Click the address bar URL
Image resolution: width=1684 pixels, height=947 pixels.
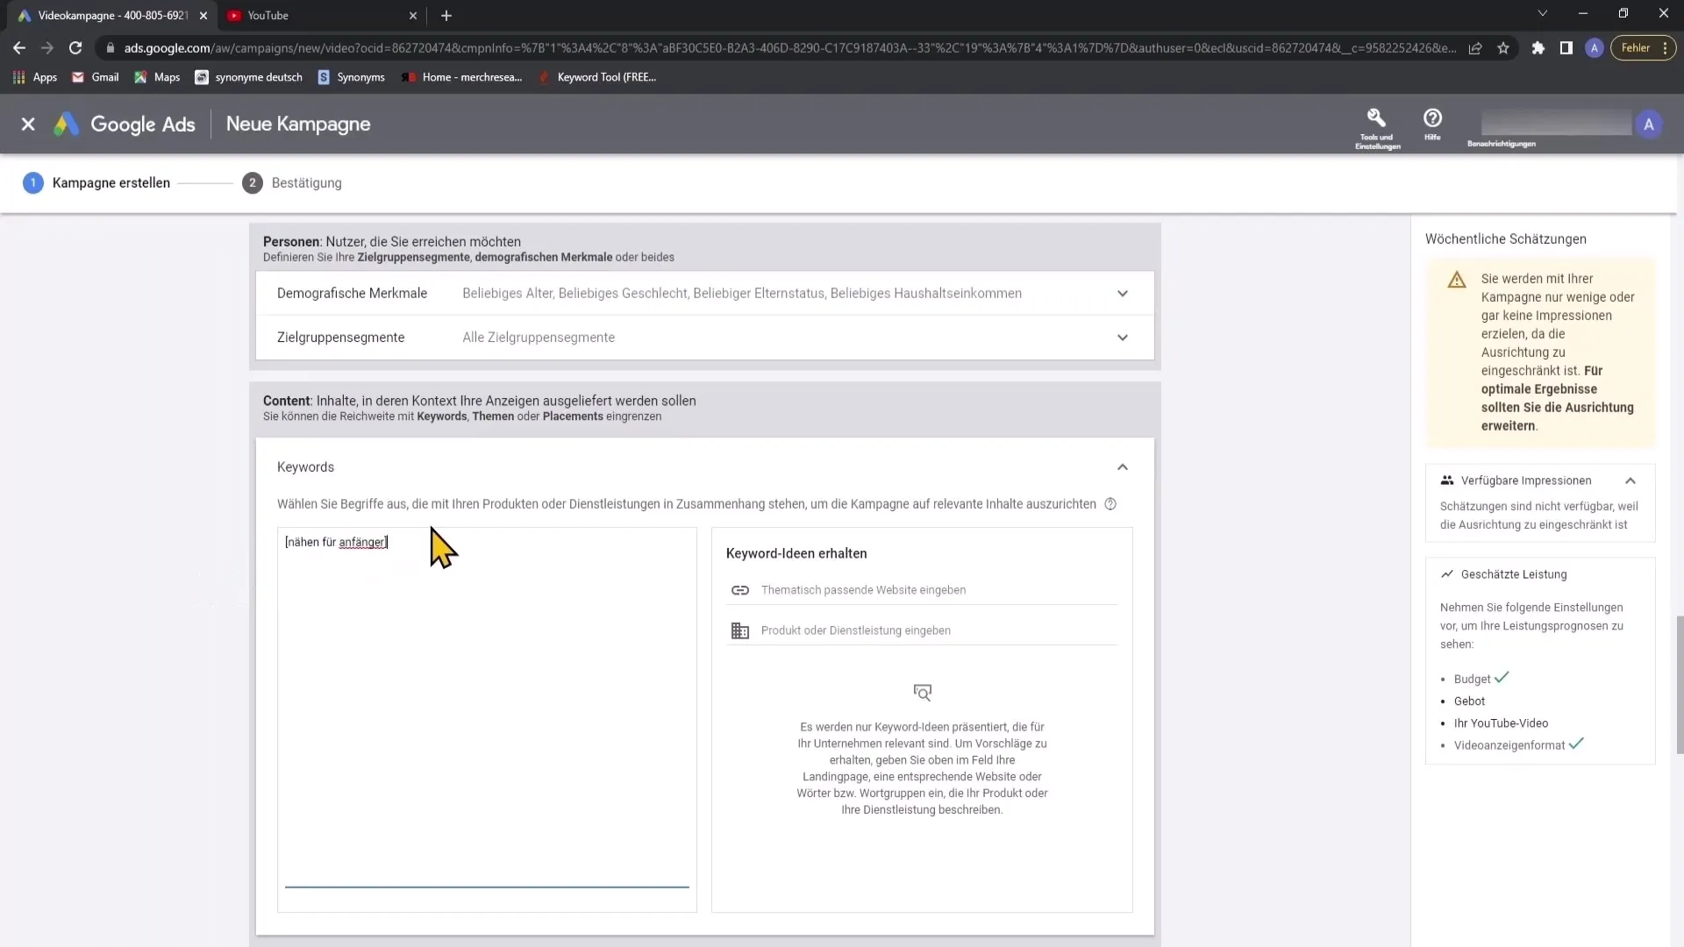click(789, 48)
